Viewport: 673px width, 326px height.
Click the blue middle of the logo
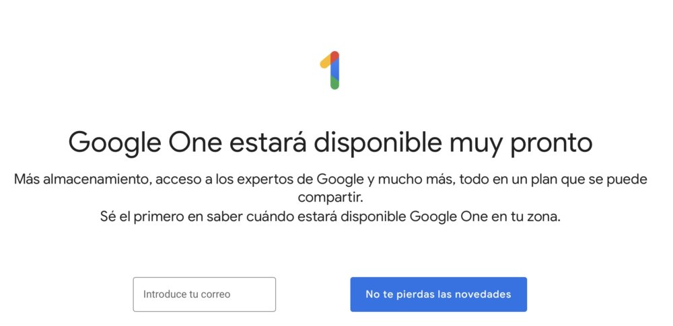tap(334, 69)
